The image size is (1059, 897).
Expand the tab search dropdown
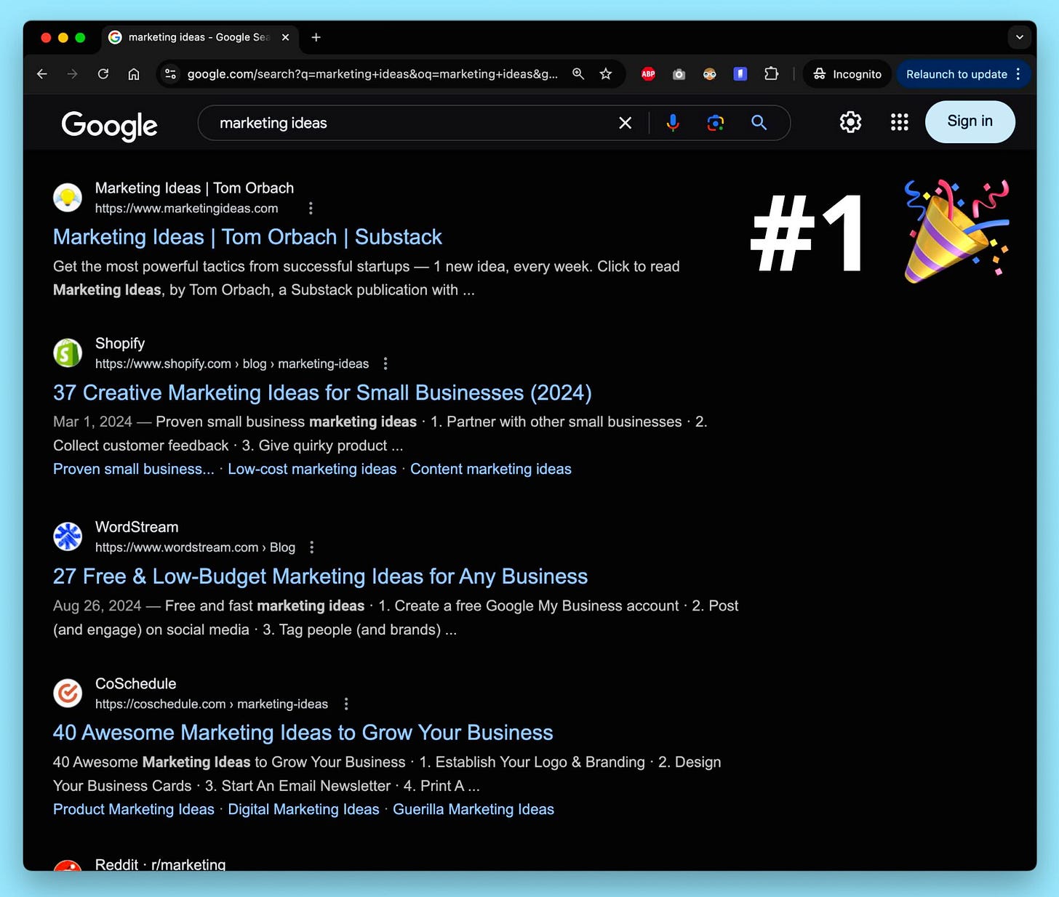1020,37
